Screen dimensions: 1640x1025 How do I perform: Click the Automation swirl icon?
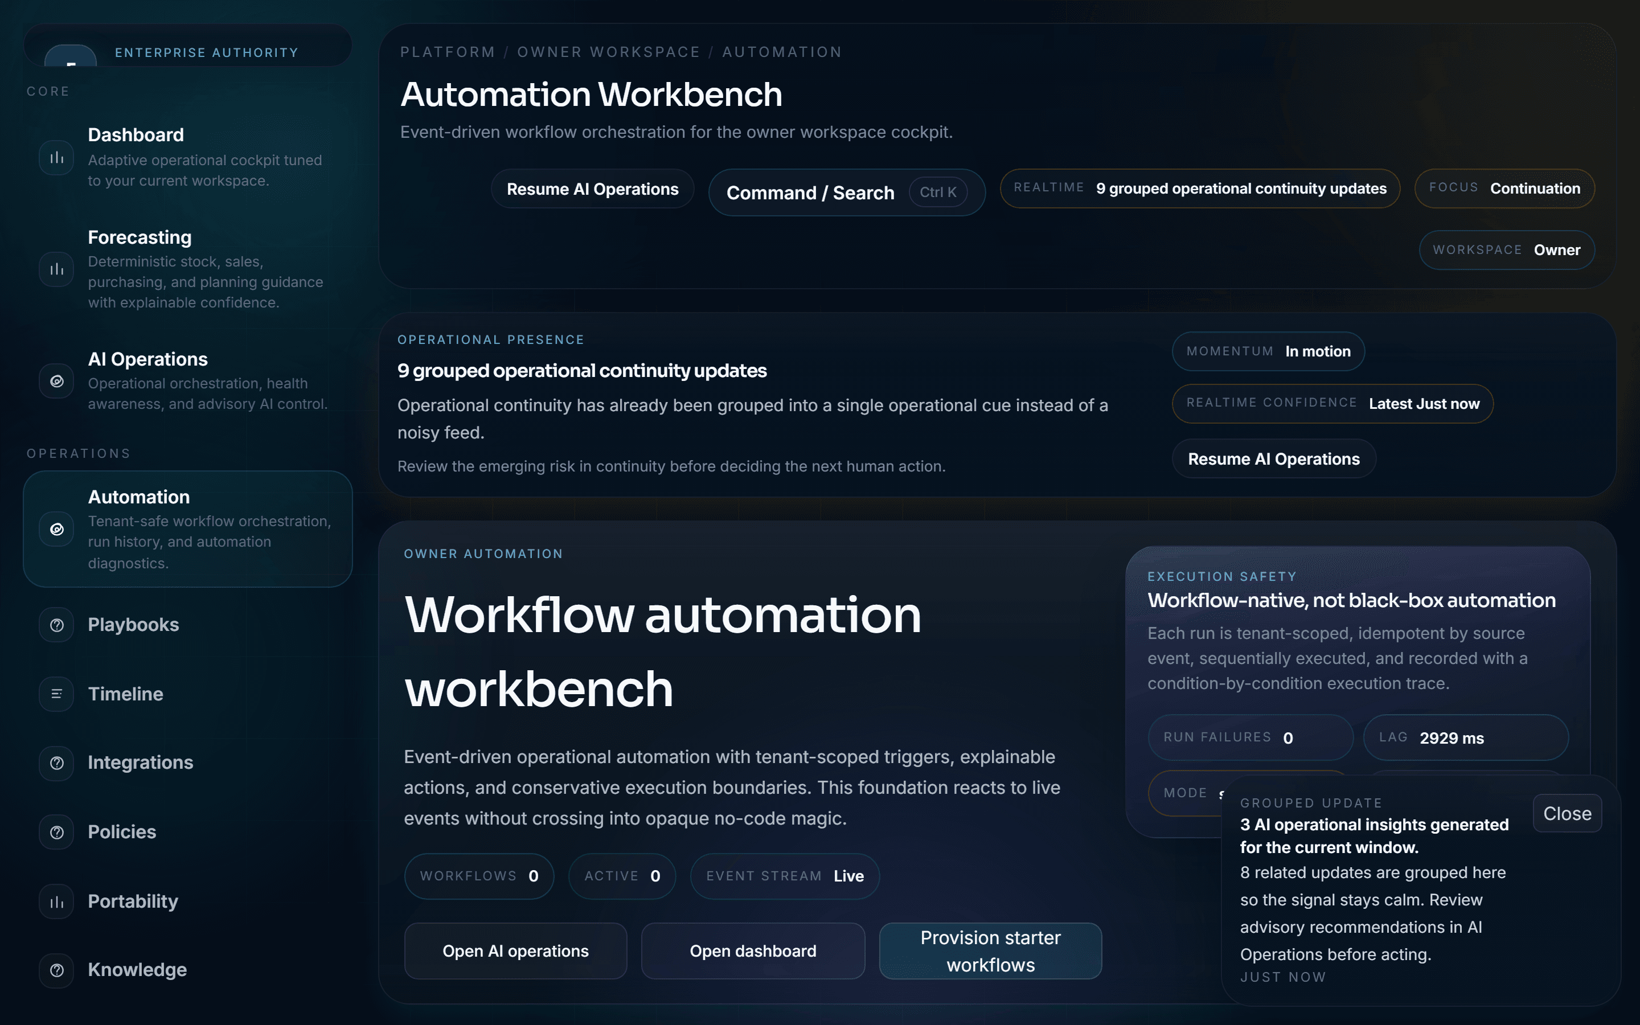click(57, 529)
